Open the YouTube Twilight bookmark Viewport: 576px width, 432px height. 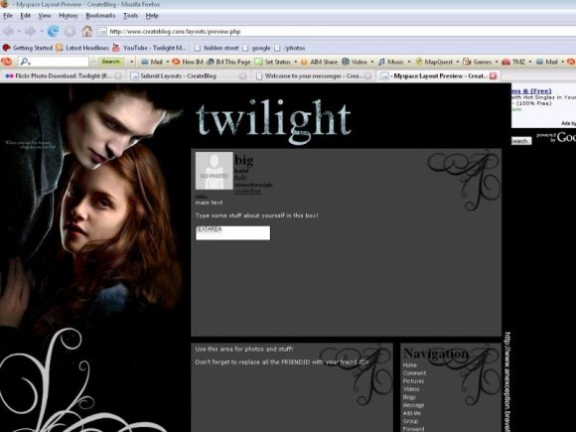point(149,48)
